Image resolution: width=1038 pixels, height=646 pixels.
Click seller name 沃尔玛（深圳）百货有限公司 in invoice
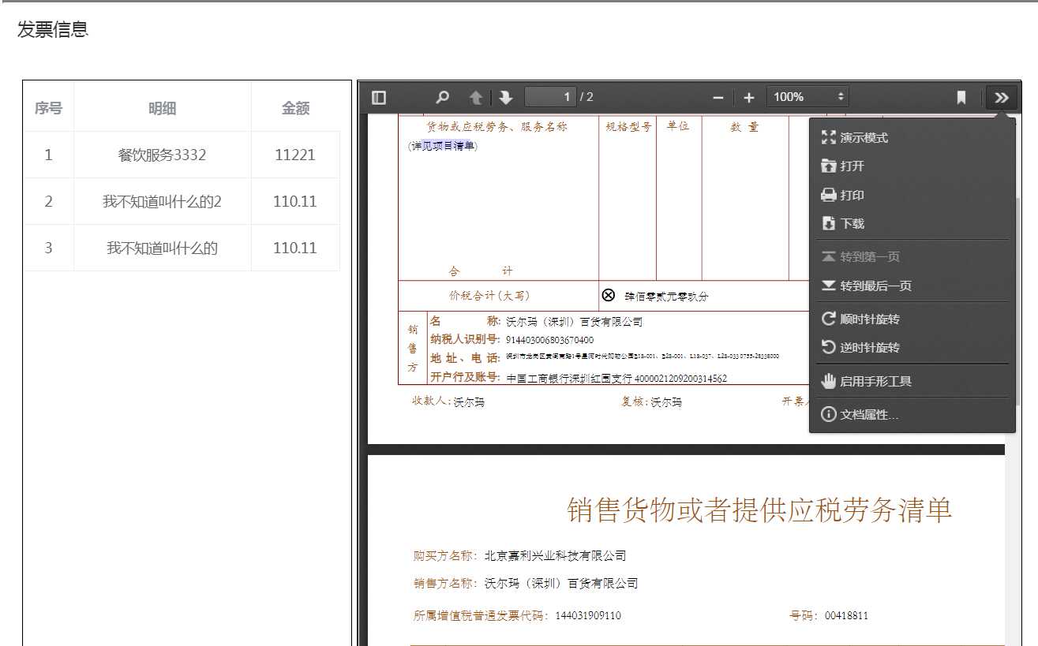(575, 322)
